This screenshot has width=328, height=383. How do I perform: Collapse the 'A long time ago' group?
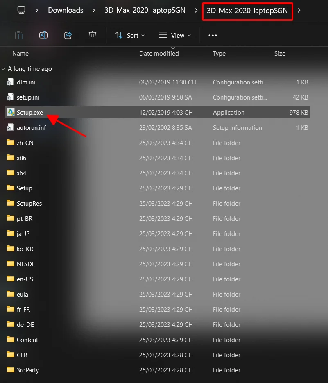3,69
